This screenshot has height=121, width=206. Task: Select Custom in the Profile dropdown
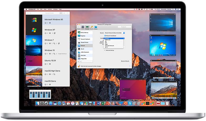click(114, 38)
